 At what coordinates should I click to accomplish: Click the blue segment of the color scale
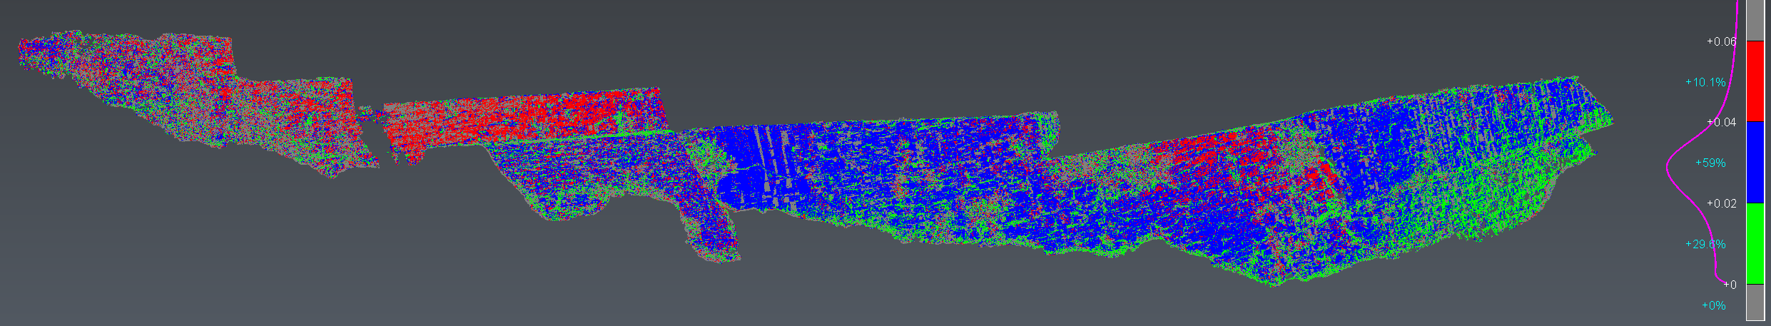tap(1755, 162)
